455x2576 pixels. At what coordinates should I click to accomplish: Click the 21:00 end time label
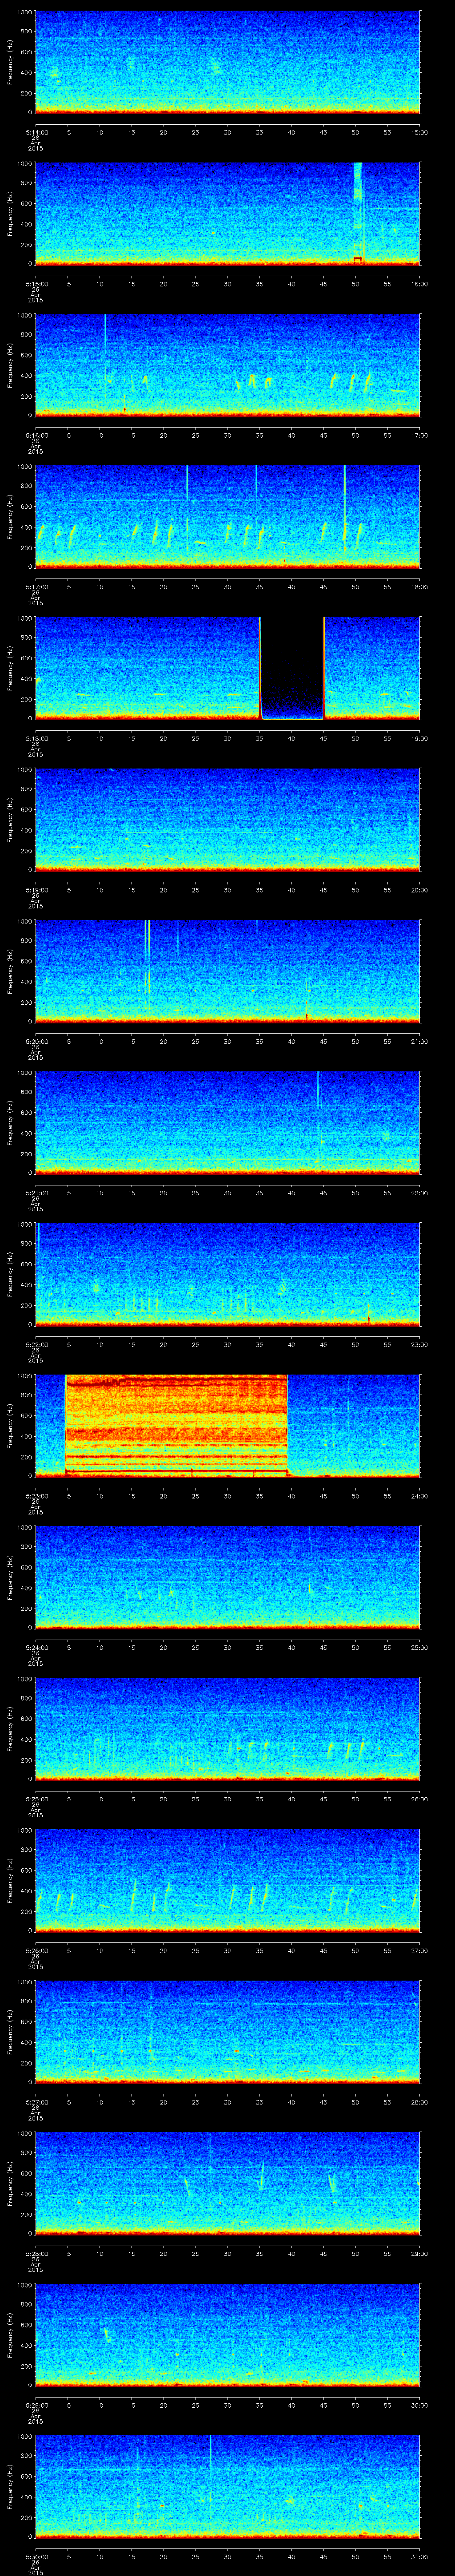click(419, 1042)
